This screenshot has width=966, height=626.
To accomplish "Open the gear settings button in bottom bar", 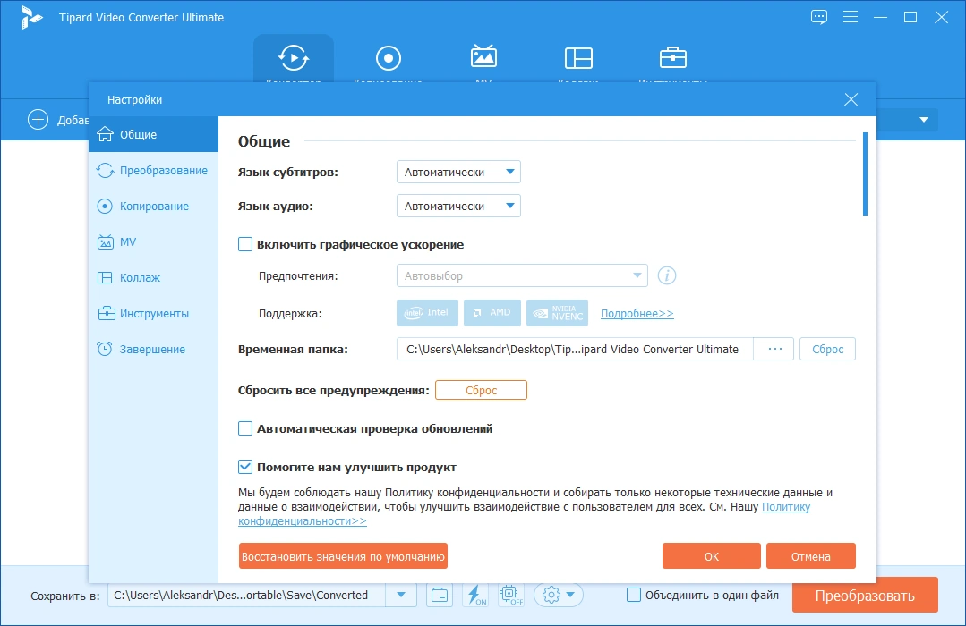I will tap(558, 596).
